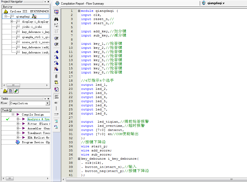This screenshot has width=247, height=182.
Task: Open the Flow Compilation dropdown
Action: [47, 103]
